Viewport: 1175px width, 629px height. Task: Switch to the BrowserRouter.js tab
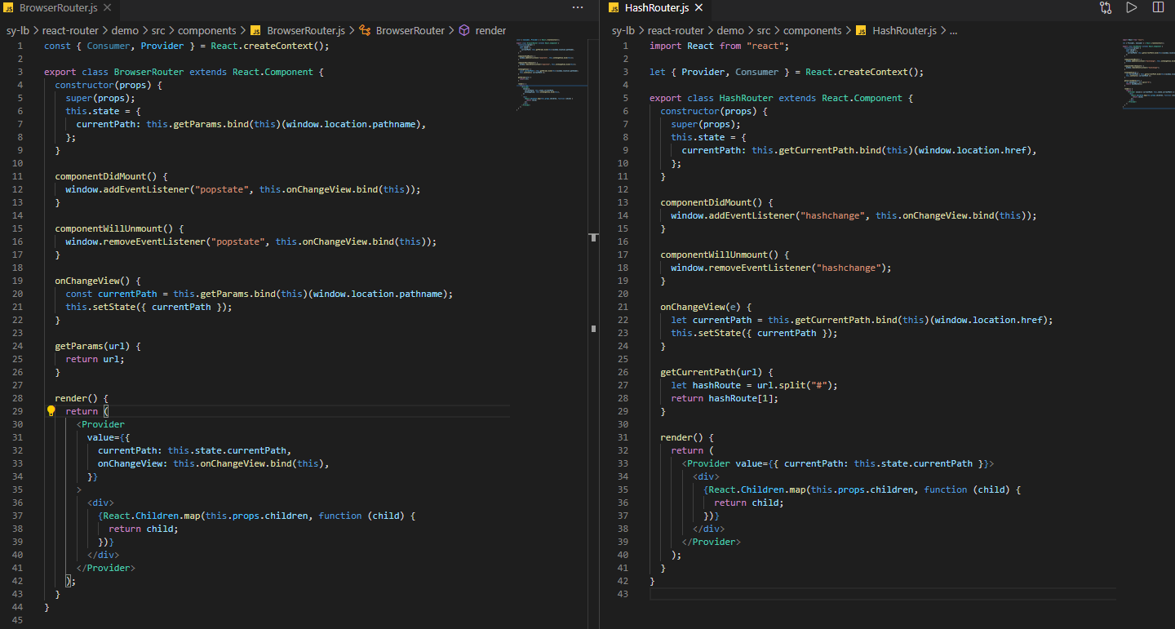click(57, 7)
